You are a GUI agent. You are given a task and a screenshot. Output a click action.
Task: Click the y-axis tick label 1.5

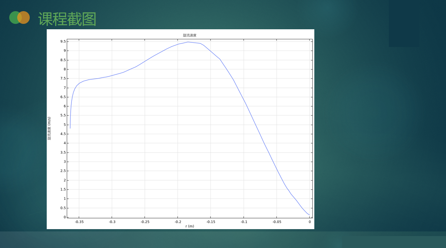(x=63, y=189)
